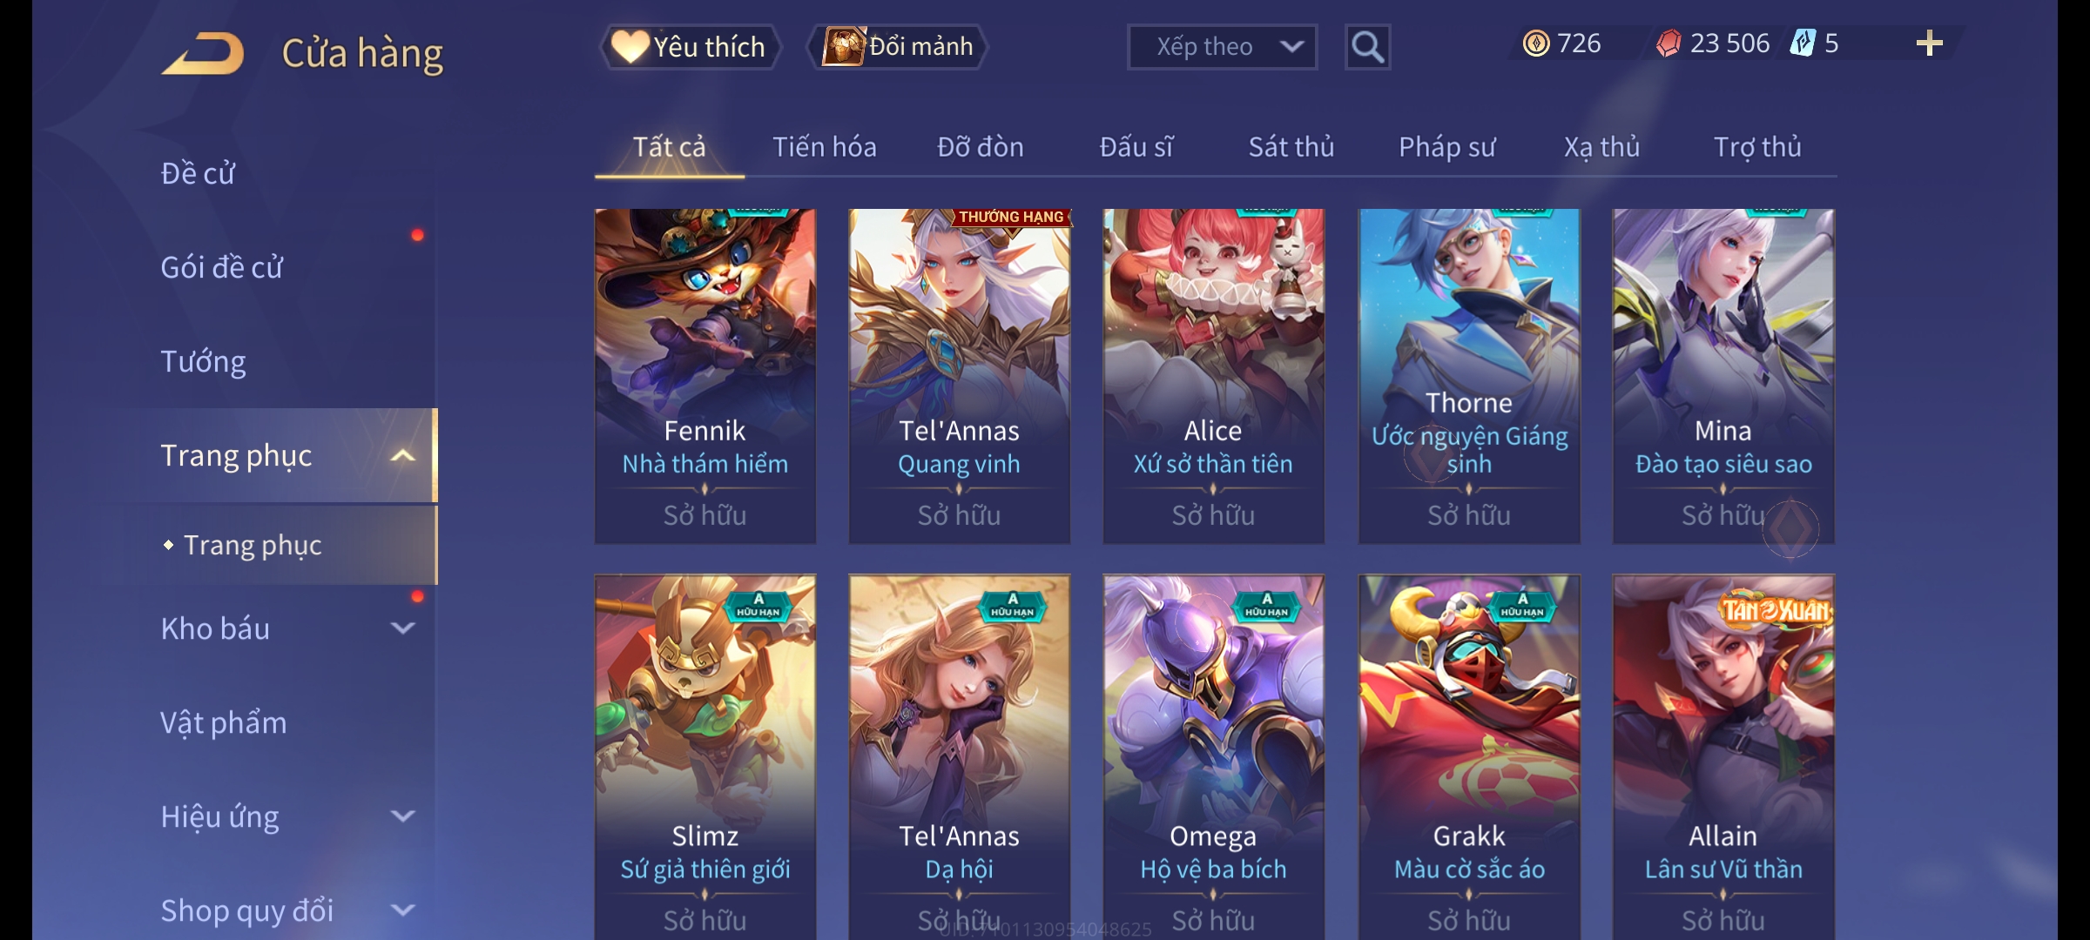The height and width of the screenshot is (940, 2090).
Task: Tap the heart icon in Yêu thích
Action: point(629,46)
